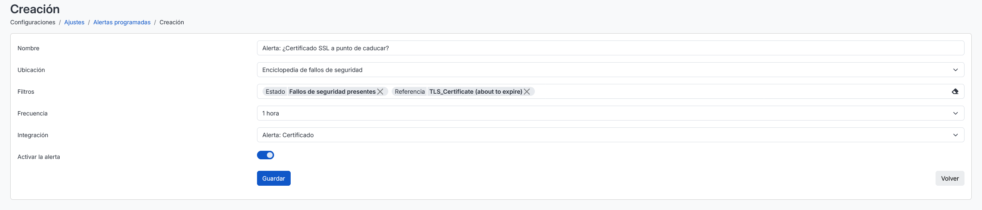982x210 pixels.
Task: Expand the Frecuencia dropdown showing 1 hora
Action: tap(610, 113)
